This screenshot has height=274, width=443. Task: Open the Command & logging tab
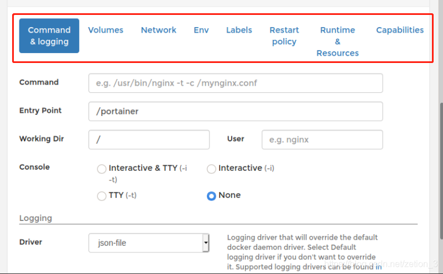point(49,36)
